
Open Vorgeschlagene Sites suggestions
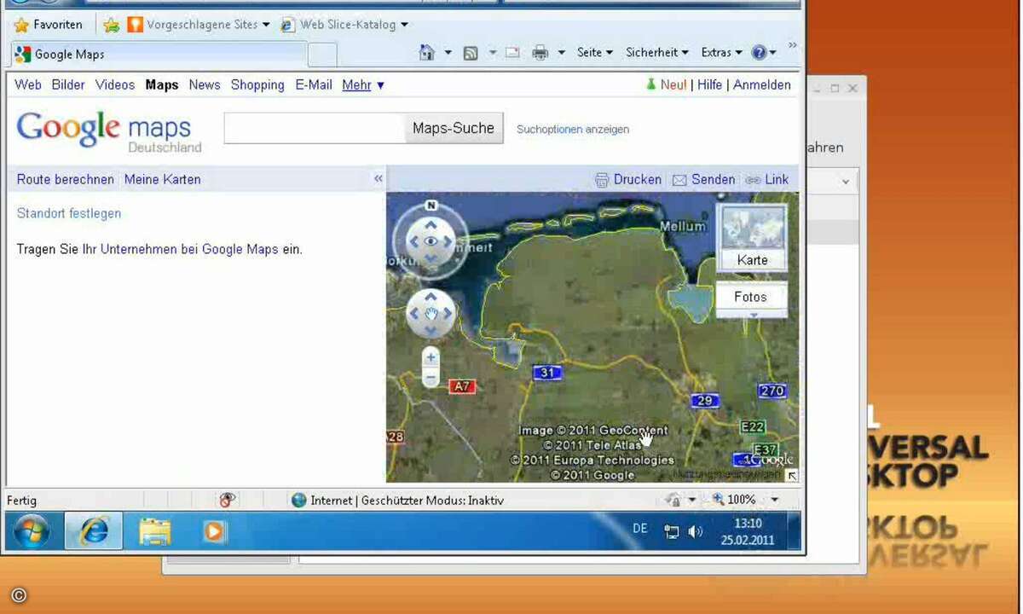coord(198,25)
